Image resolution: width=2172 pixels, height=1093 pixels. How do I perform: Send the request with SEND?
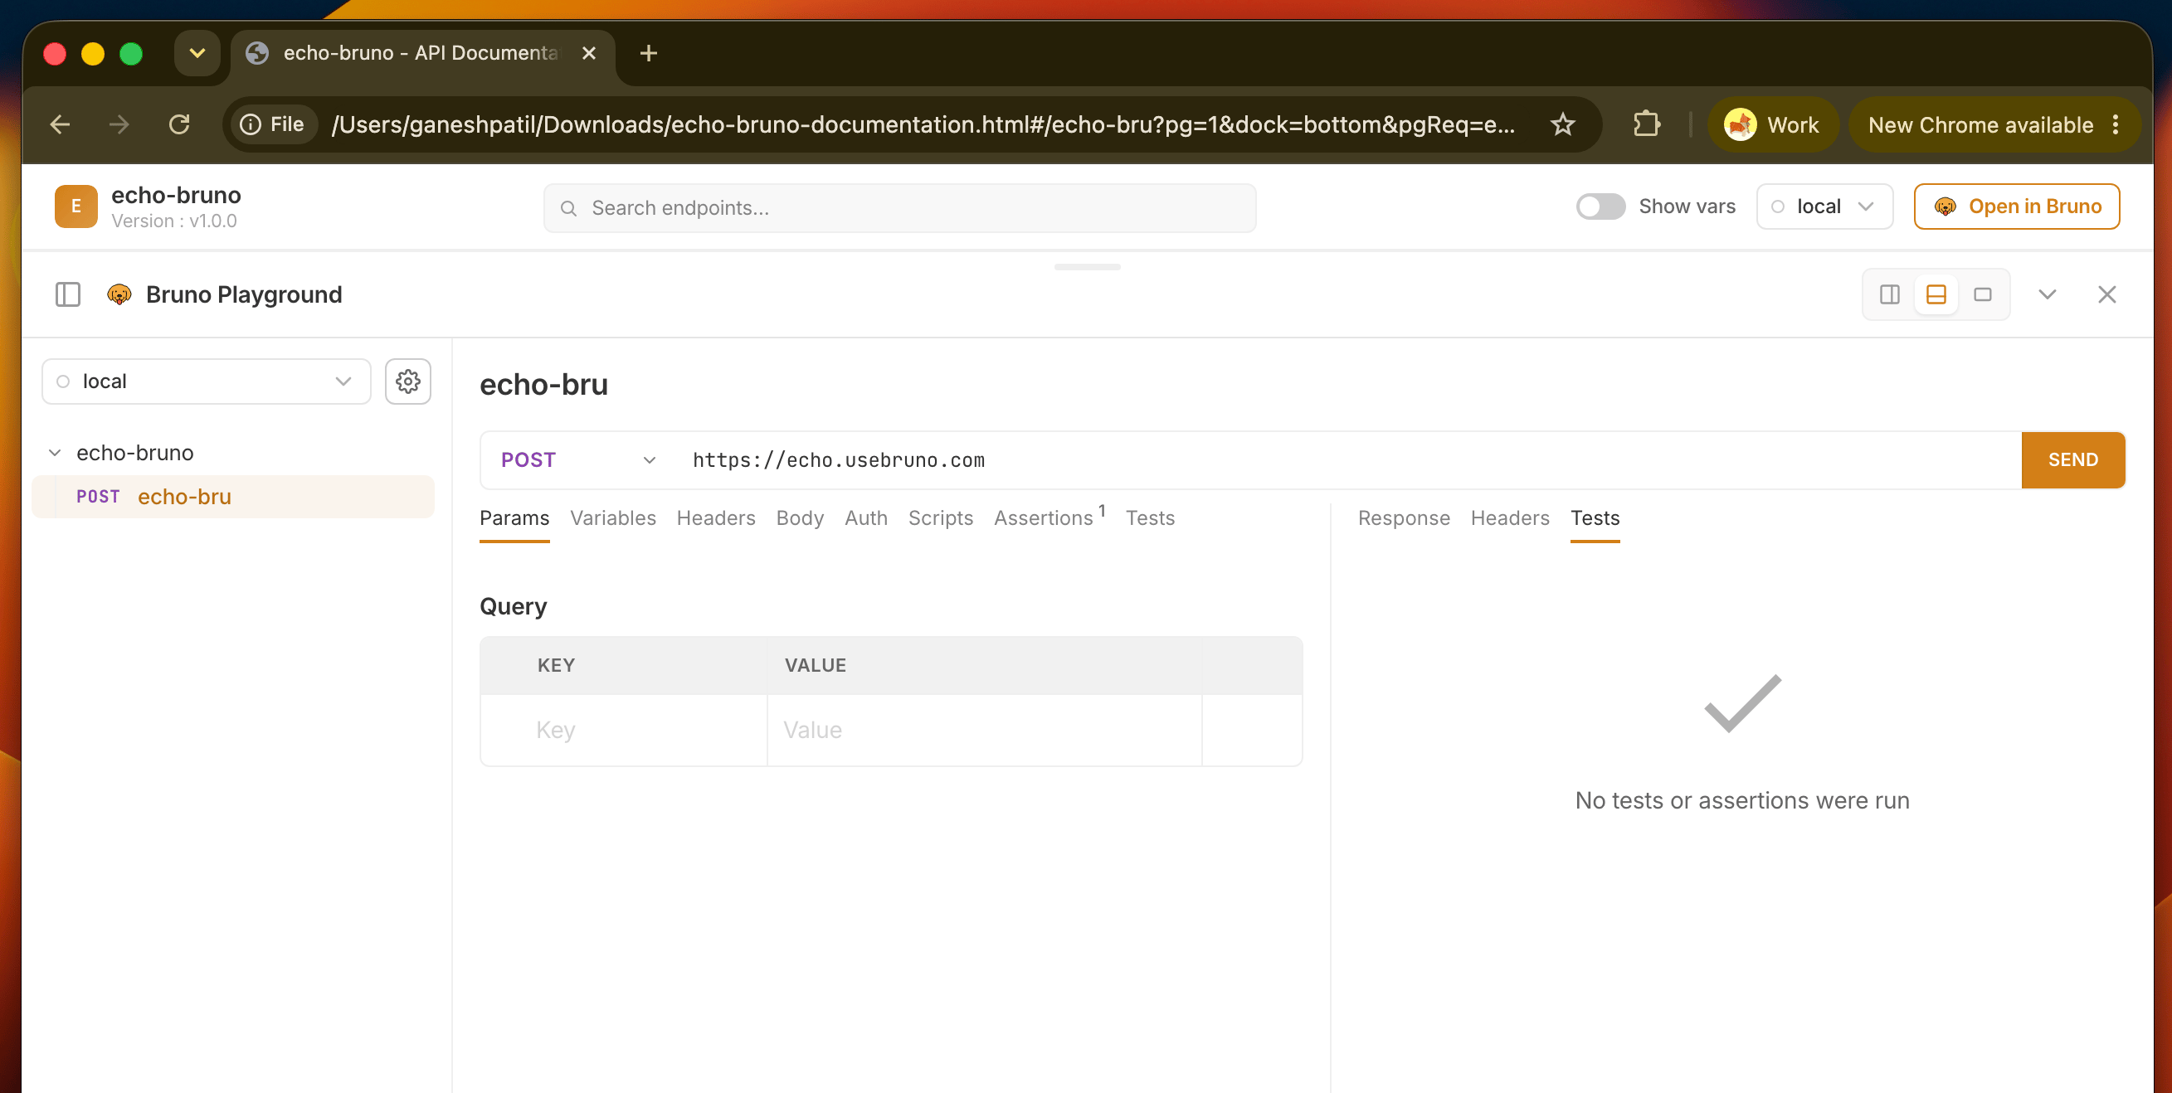[2072, 460]
